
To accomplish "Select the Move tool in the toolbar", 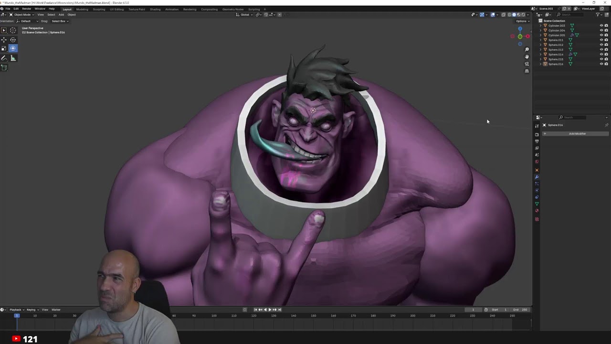I will click(4, 40).
